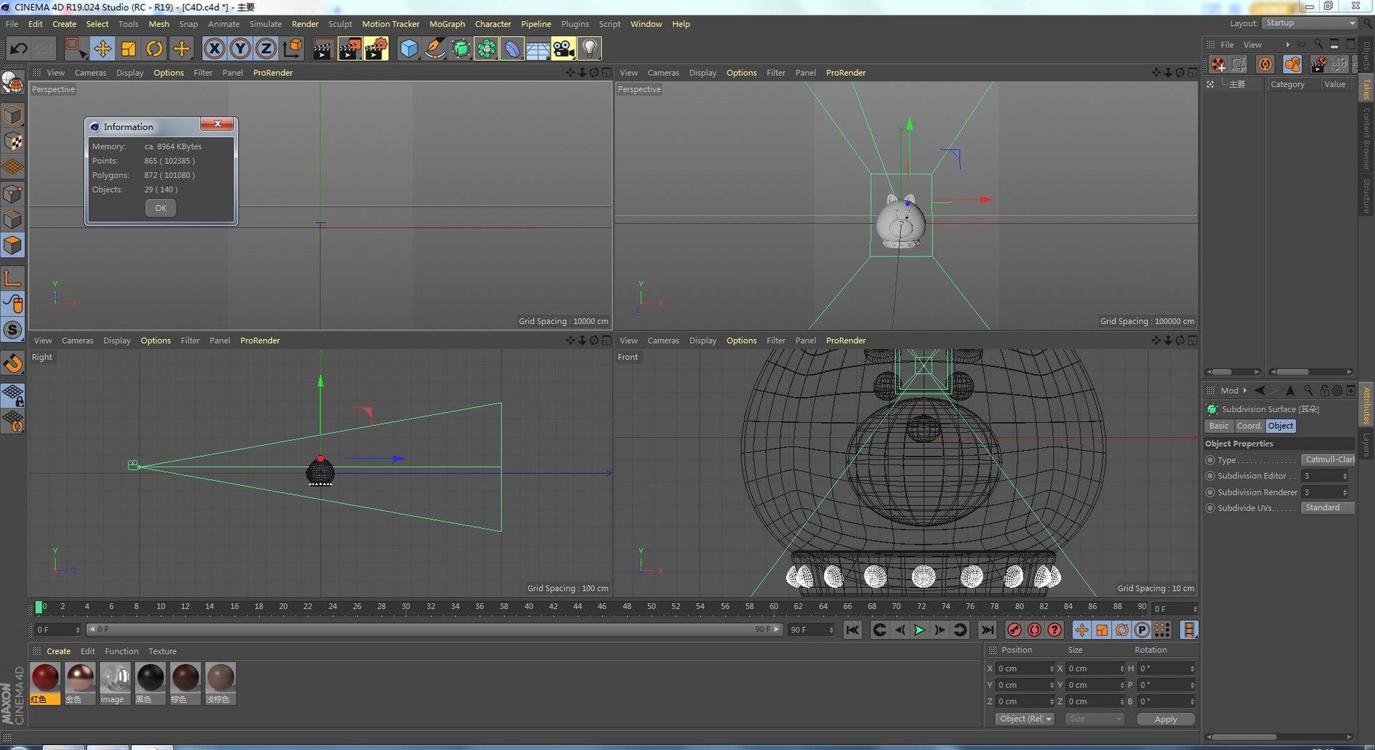Open the Type Catmull-Clark dropdown

[x=1328, y=459]
